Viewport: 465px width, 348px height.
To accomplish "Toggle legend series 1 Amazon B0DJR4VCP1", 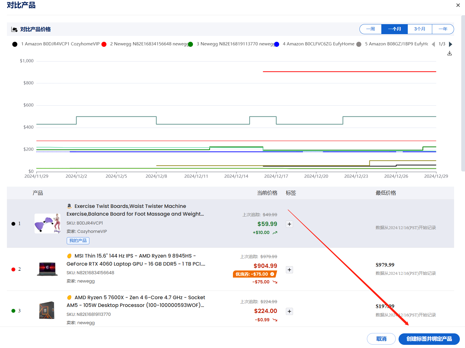I will tap(56, 44).
